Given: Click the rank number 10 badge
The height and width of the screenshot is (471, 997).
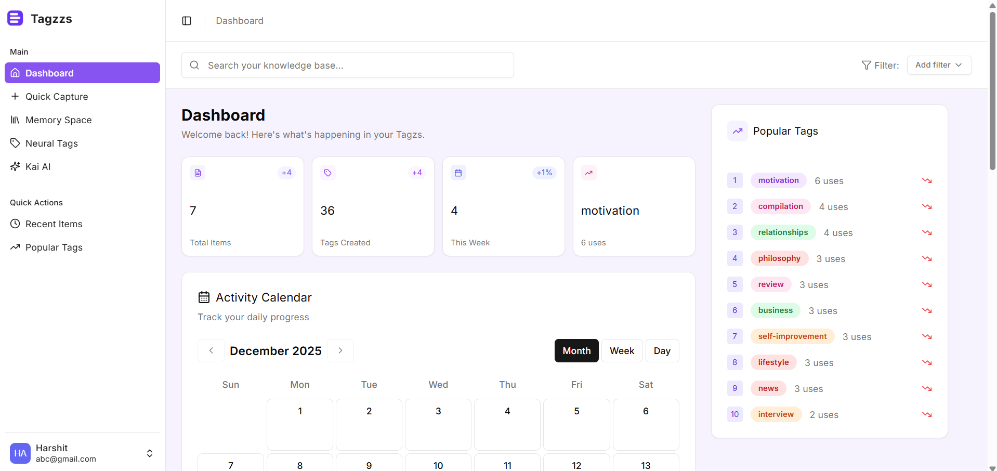Looking at the screenshot, I should coord(734,414).
